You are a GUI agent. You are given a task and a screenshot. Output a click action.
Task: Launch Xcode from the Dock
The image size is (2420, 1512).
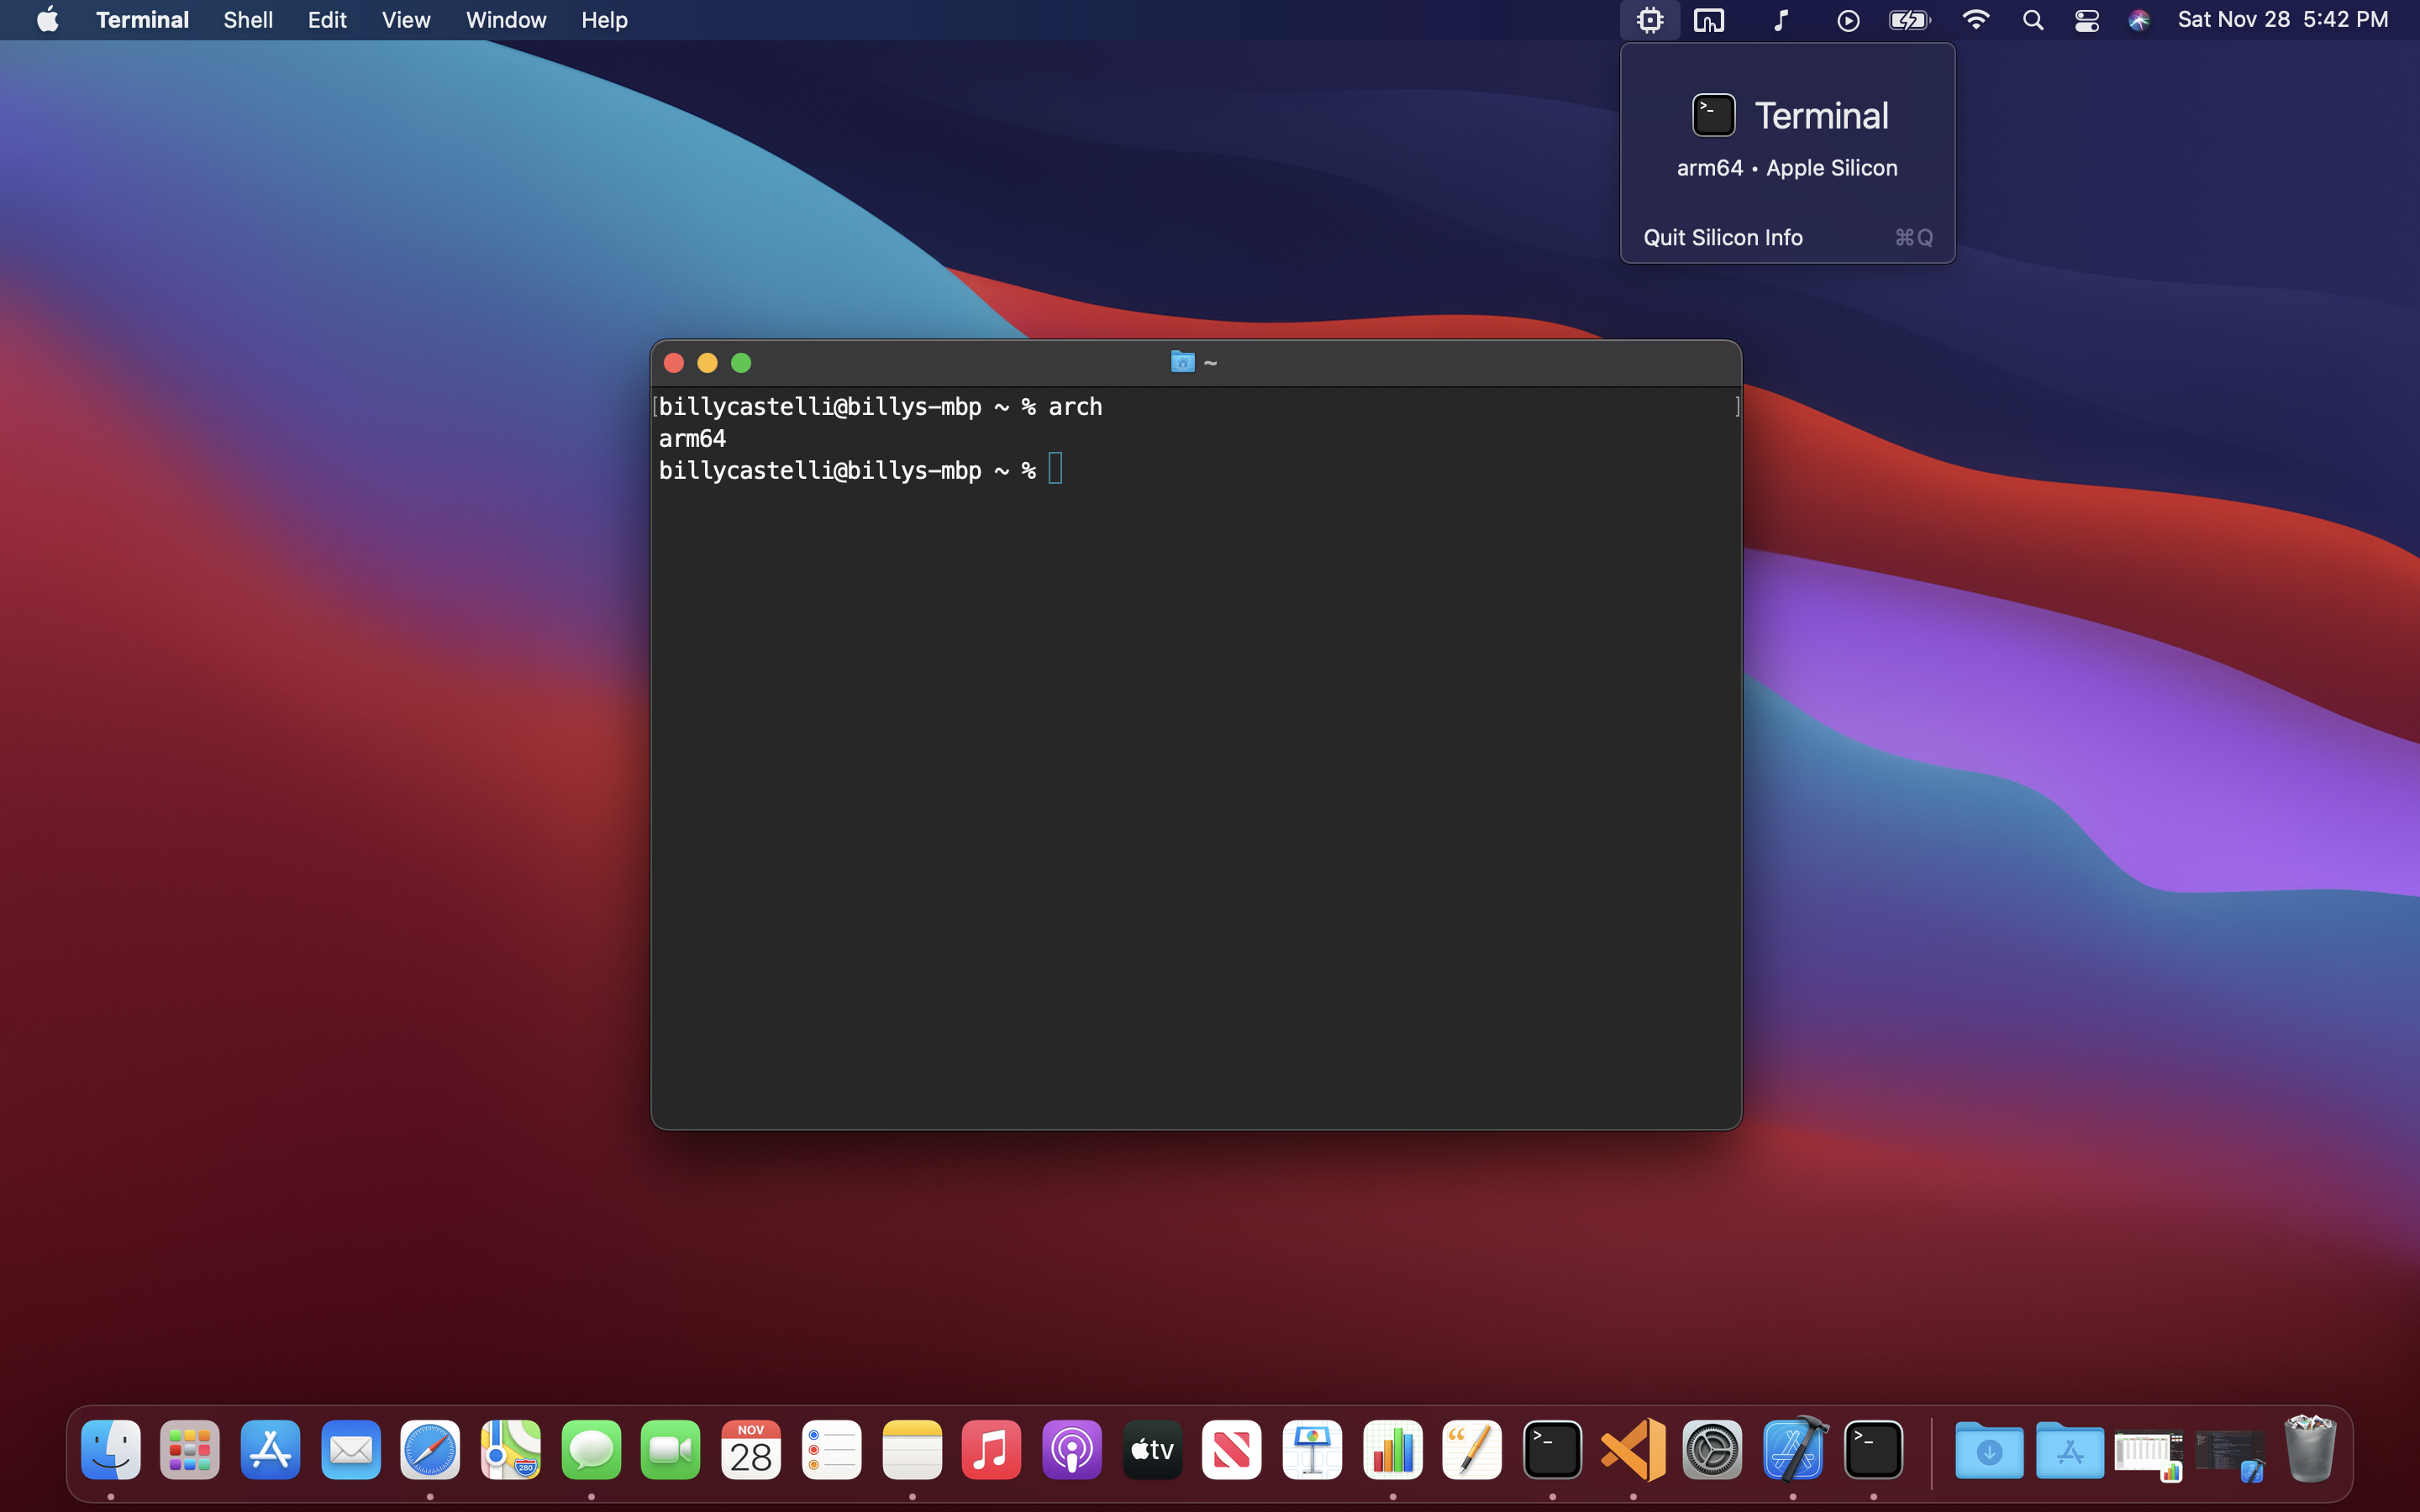(x=1793, y=1449)
